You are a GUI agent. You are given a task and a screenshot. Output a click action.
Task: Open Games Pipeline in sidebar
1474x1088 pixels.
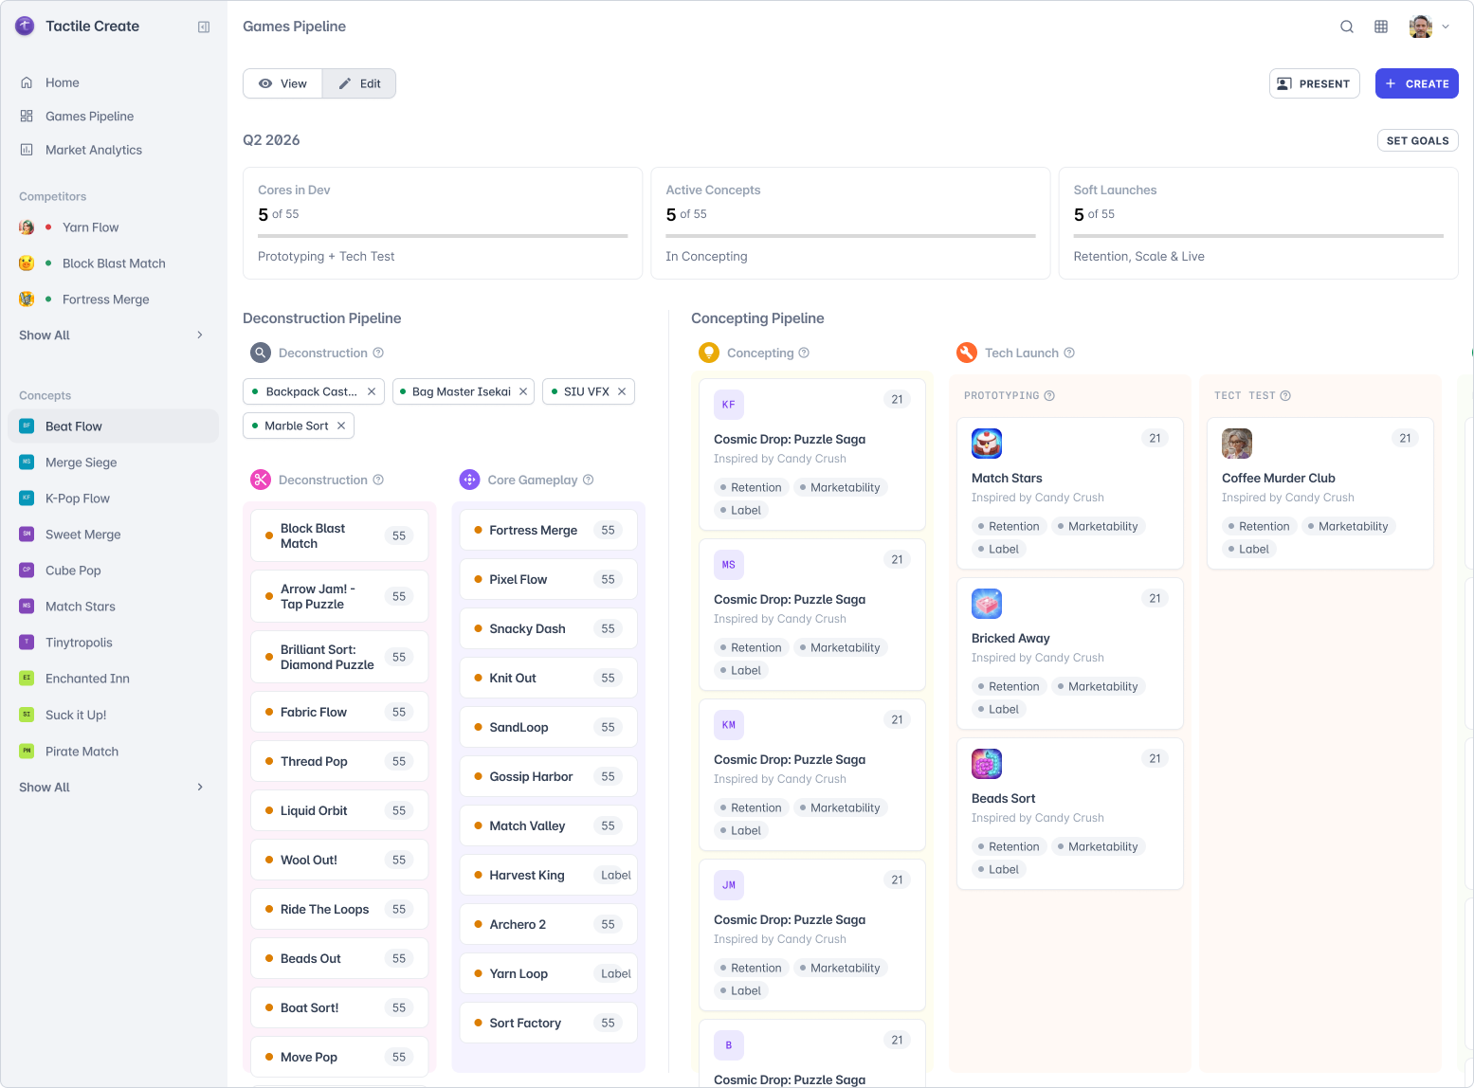point(114,117)
